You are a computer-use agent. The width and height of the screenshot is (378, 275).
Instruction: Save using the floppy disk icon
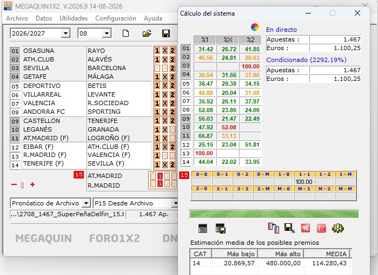coord(166,33)
